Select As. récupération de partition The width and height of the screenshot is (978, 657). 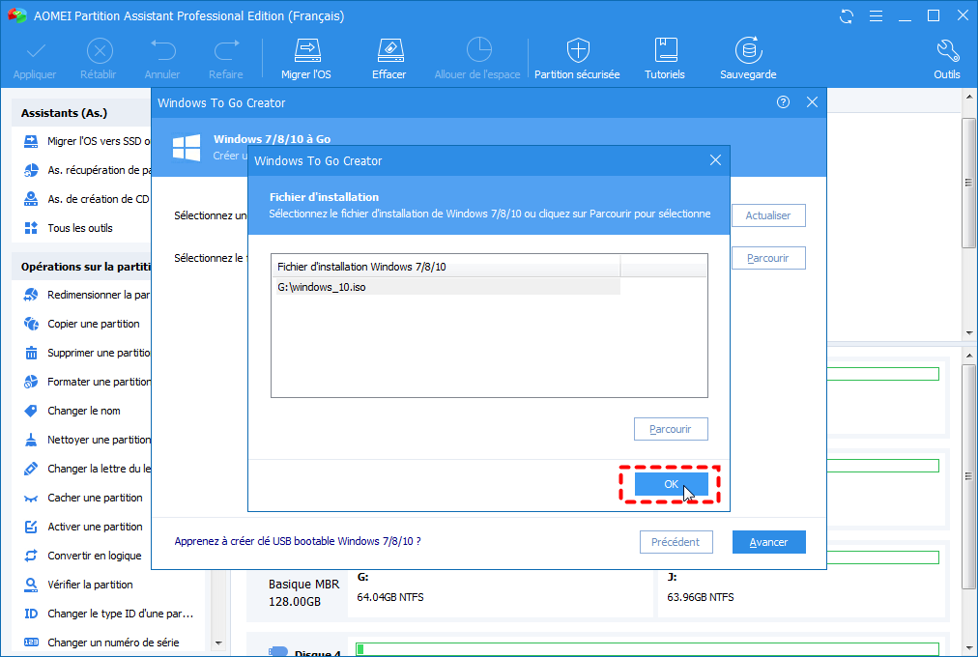[87, 170]
